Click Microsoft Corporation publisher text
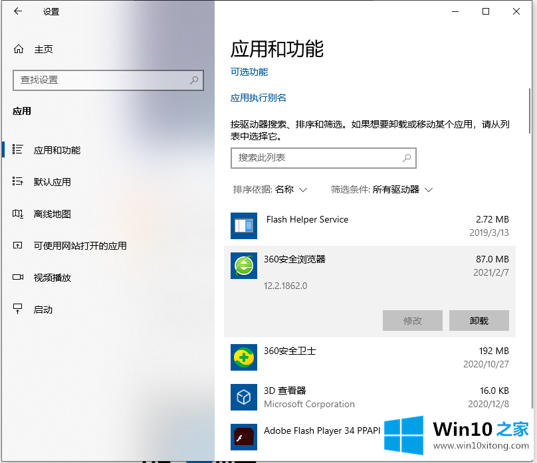 pyautogui.click(x=309, y=404)
